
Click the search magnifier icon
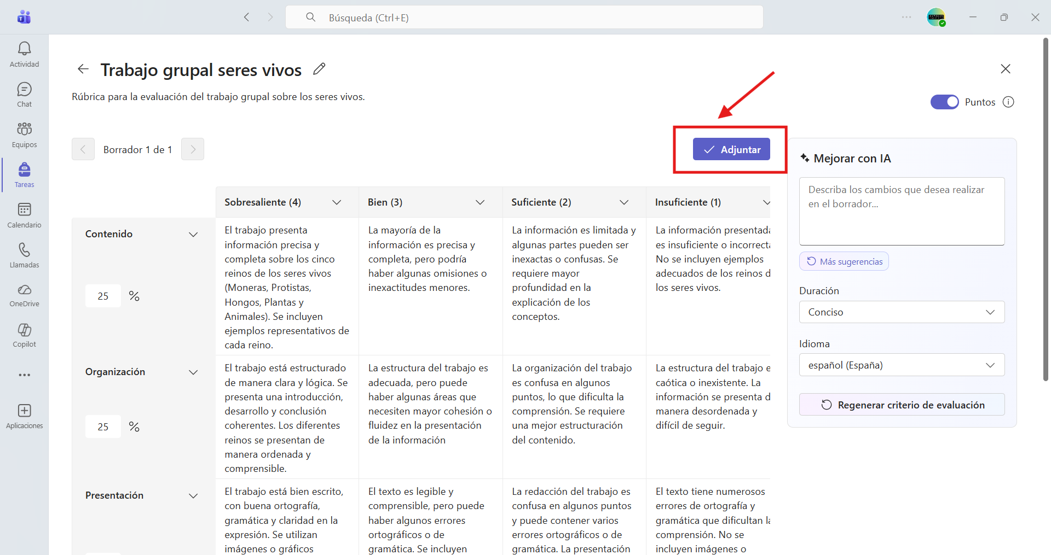310,17
